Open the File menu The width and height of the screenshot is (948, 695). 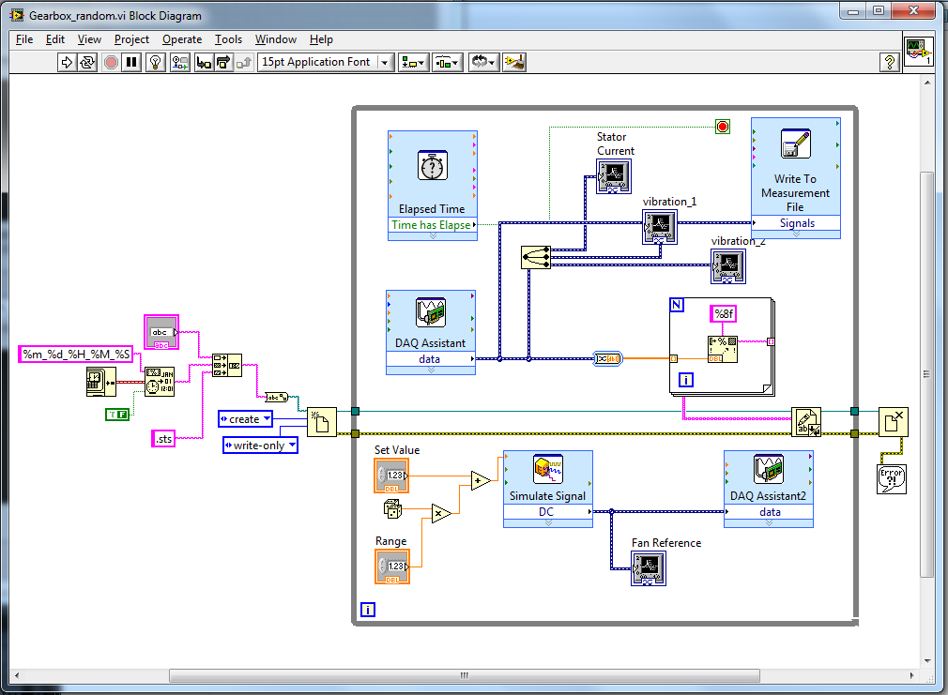(x=24, y=39)
